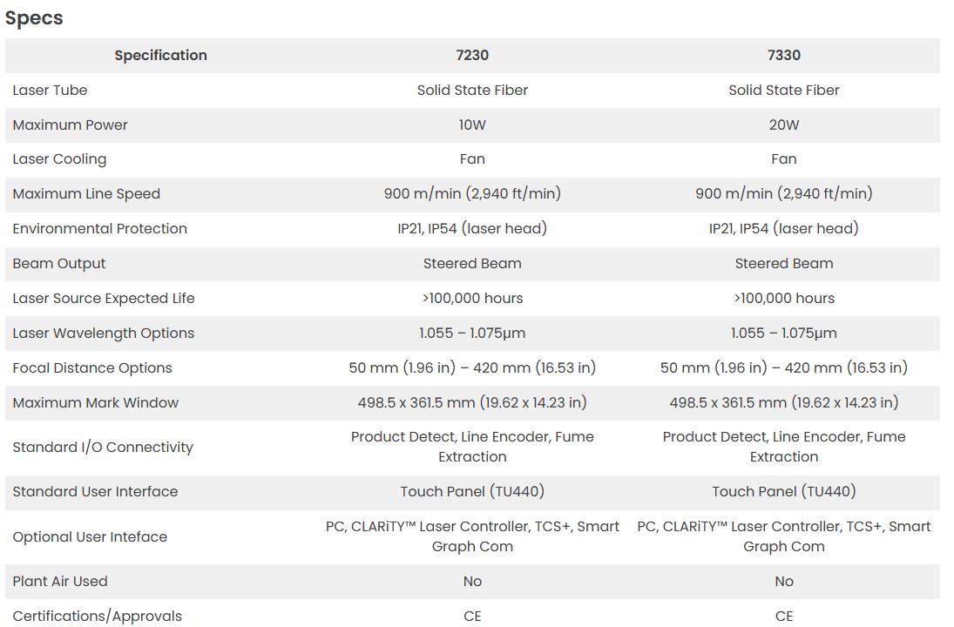The image size is (954, 627).
Task: Click the Specification column header
Action: [160, 55]
